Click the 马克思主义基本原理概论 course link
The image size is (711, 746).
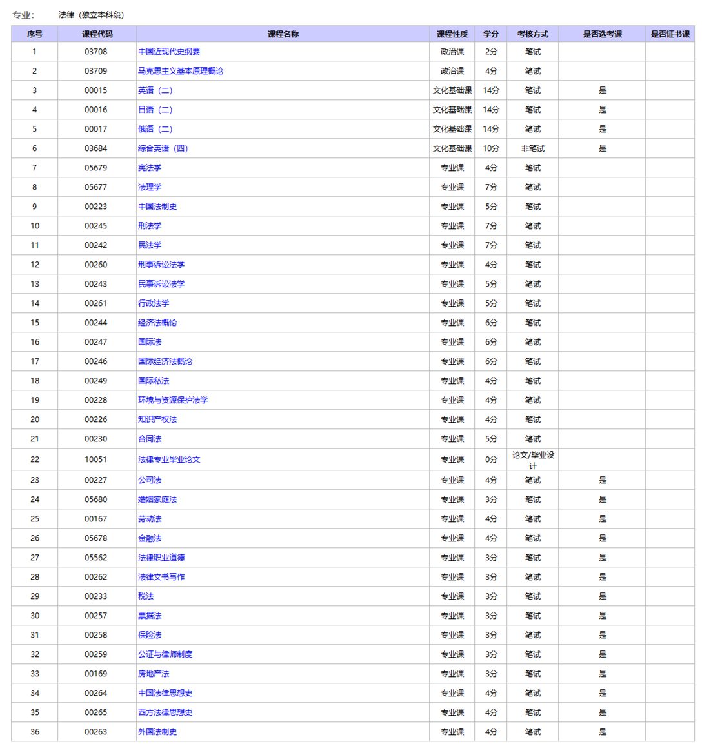tap(181, 71)
